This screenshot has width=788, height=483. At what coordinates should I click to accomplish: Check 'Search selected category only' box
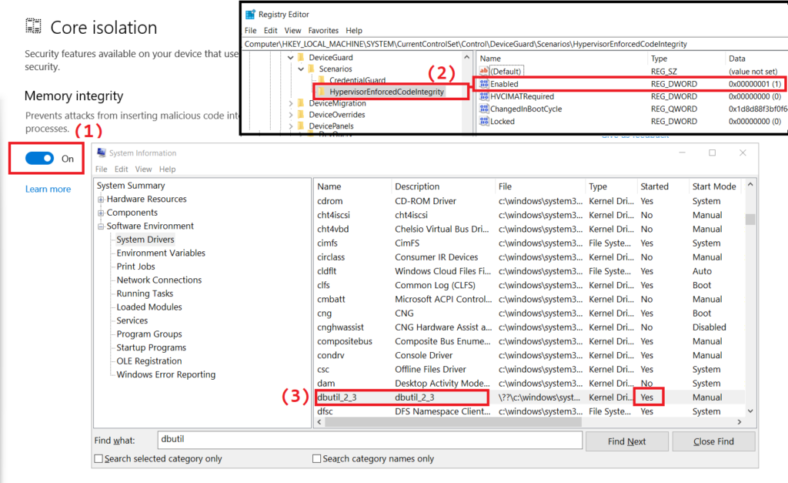(x=98, y=459)
